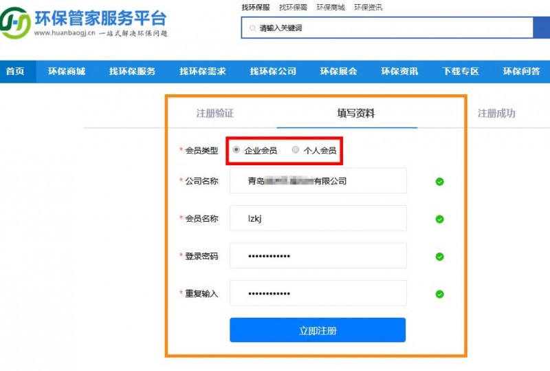Select the 企业会员 radio button

(236, 149)
